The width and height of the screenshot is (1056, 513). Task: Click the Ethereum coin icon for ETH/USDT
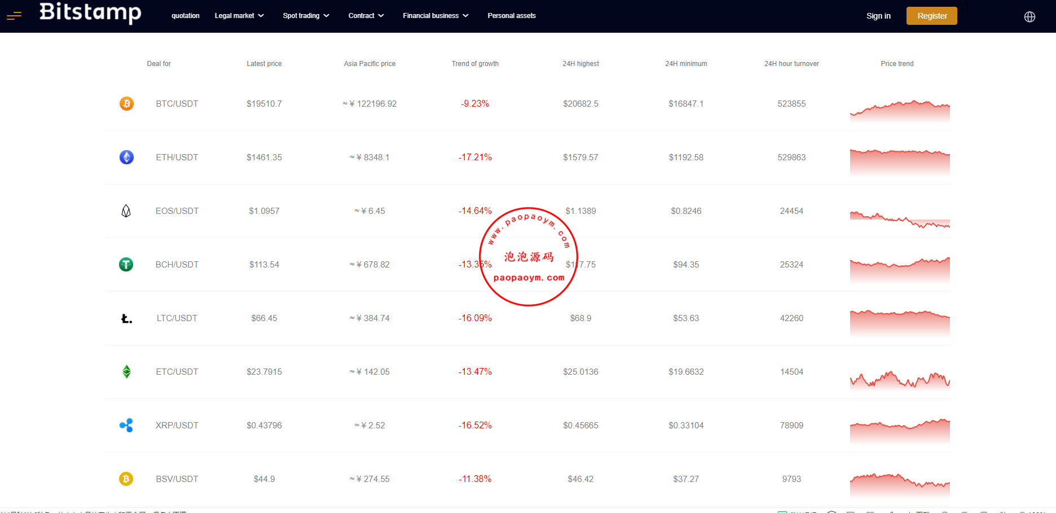pyautogui.click(x=126, y=157)
